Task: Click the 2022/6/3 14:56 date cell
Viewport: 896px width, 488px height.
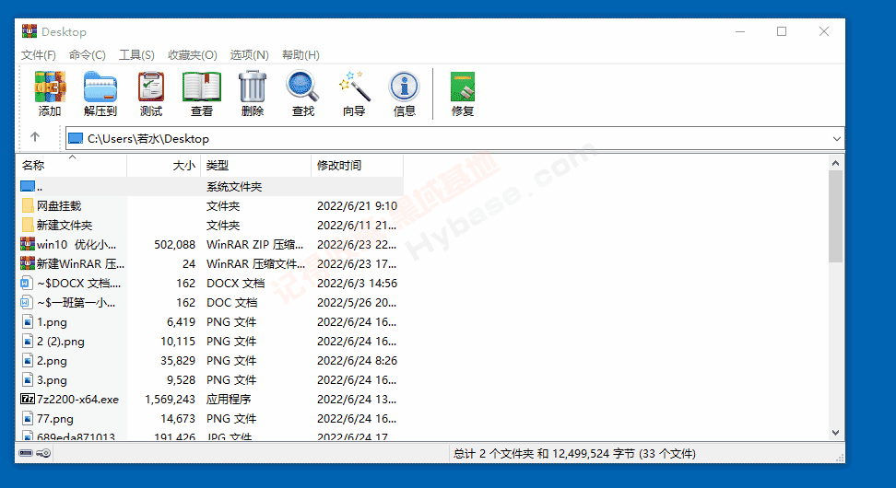Action: pyautogui.click(x=357, y=283)
